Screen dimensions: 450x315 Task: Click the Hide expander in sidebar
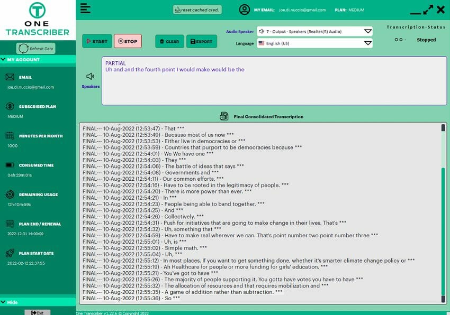(38, 302)
